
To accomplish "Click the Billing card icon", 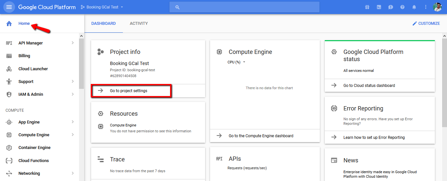I will pos(9,56).
